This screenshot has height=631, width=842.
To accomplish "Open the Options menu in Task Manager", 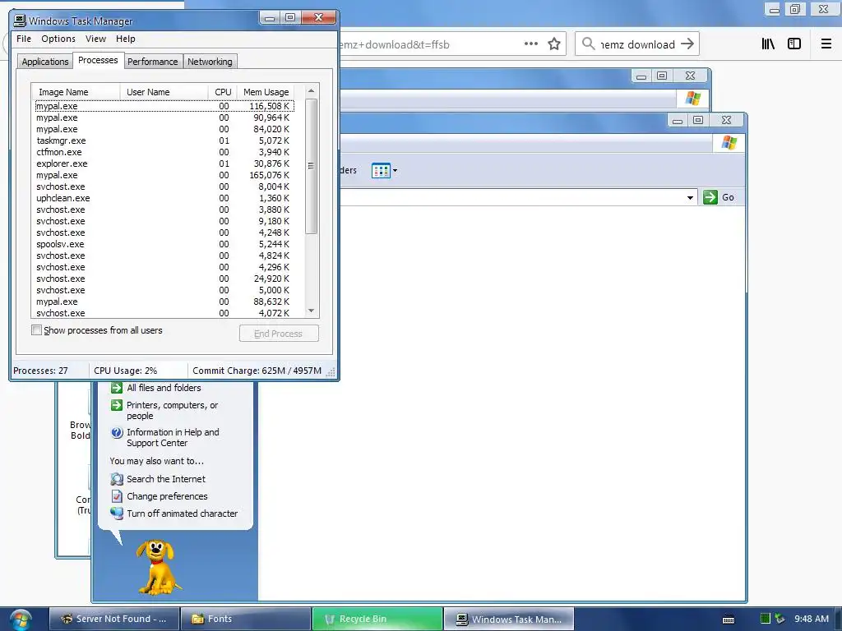I will pos(58,39).
